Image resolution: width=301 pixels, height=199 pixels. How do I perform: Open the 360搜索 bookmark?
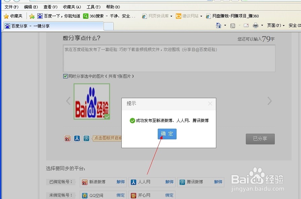point(109,16)
